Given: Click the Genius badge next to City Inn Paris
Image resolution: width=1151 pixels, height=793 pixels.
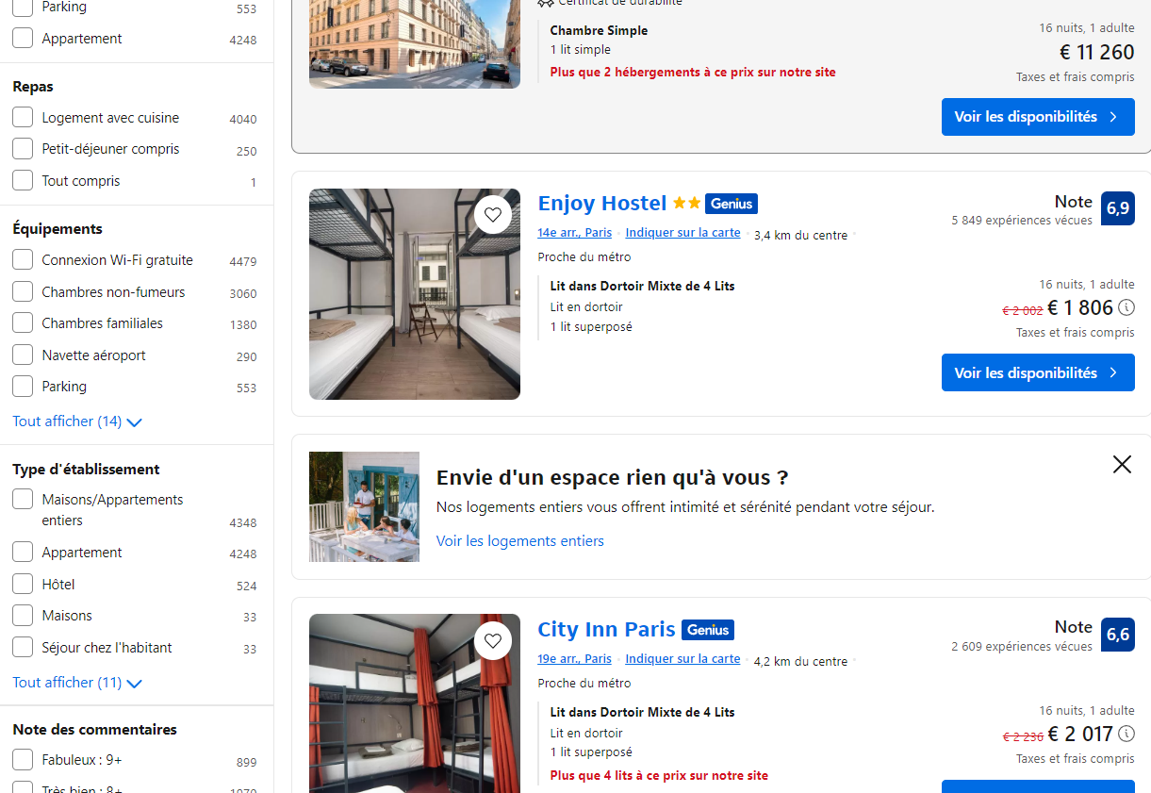Looking at the screenshot, I should pos(708,630).
